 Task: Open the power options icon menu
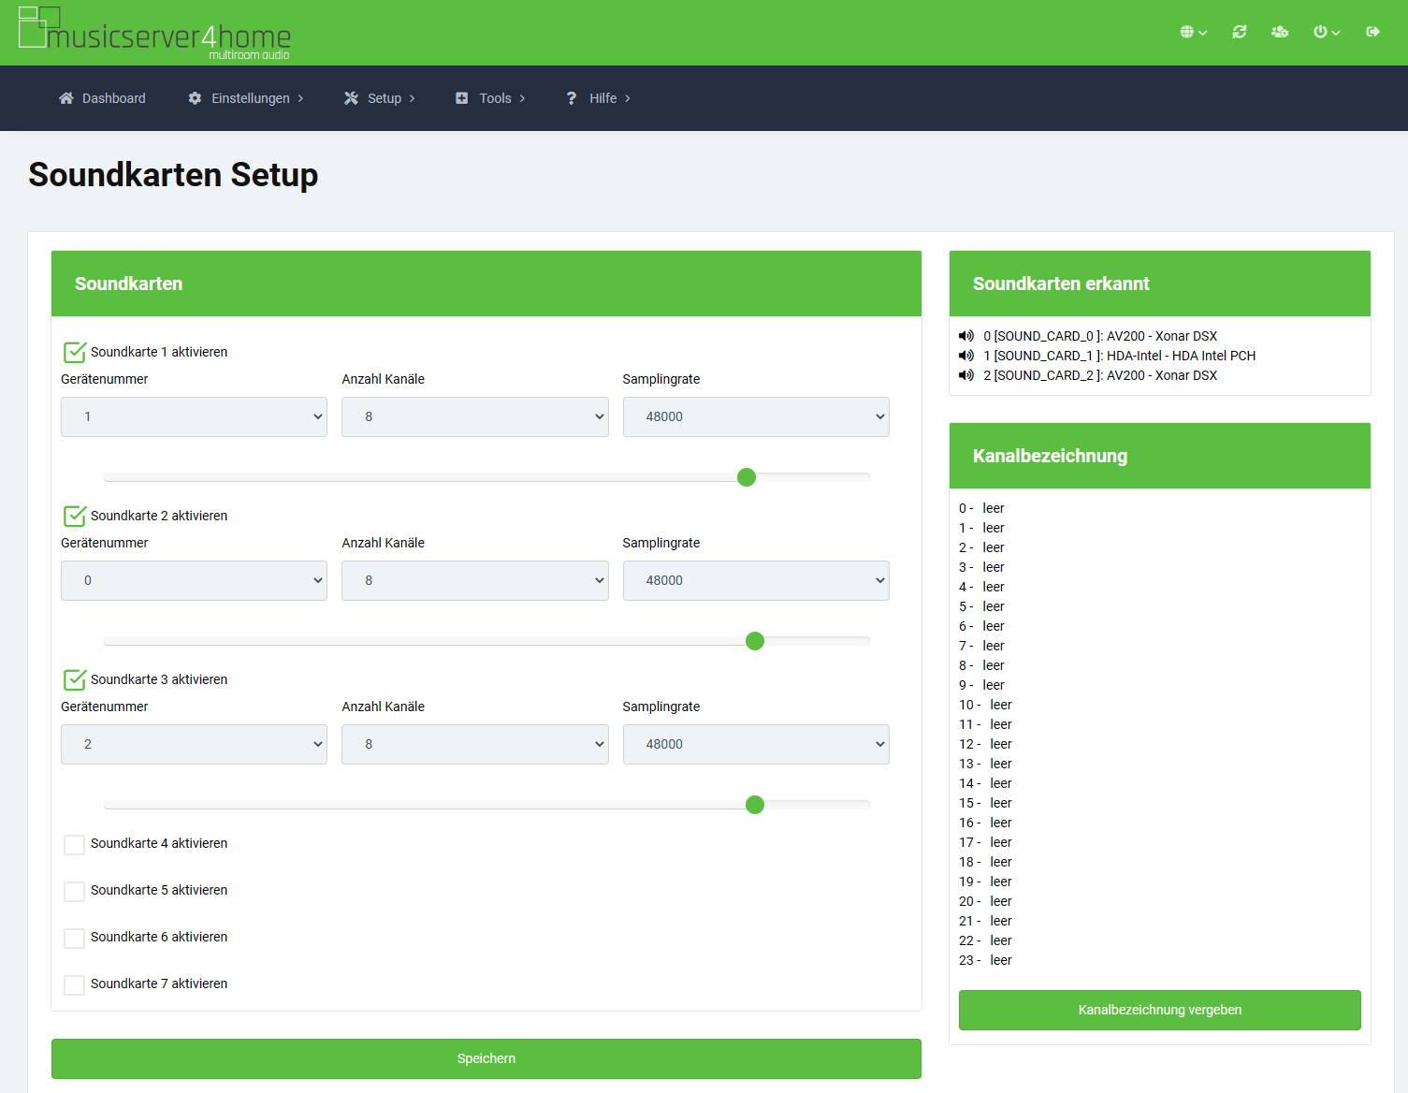click(1327, 32)
